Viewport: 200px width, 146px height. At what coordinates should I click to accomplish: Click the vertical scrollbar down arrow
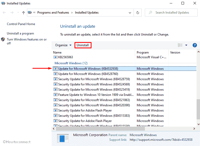[198, 124]
